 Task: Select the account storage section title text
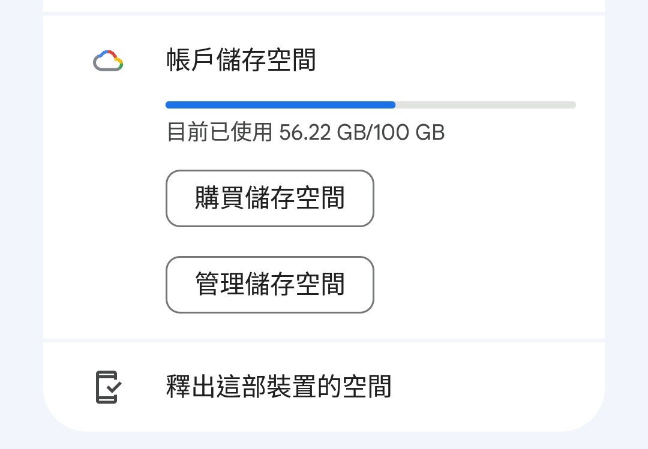[x=241, y=61]
